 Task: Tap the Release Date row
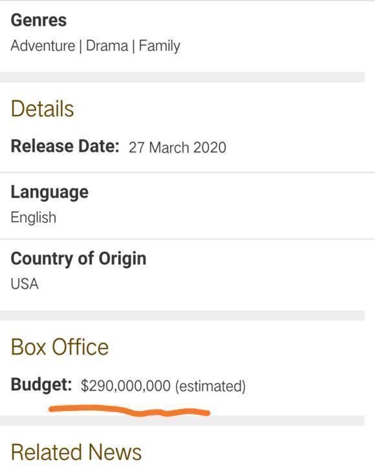[x=187, y=147]
